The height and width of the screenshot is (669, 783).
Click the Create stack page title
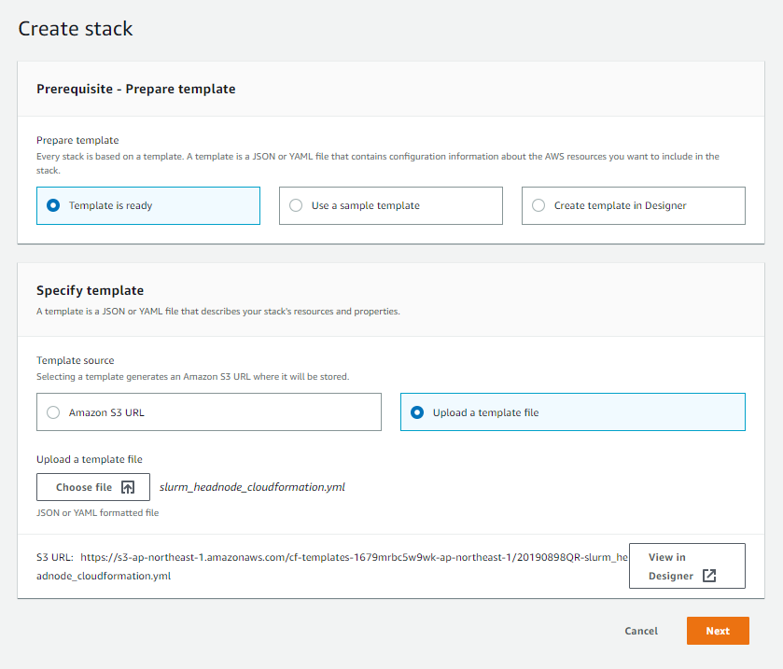(x=75, y=29)
